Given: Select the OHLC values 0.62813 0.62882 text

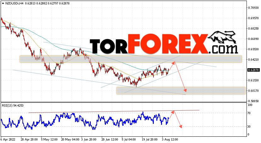Looking at the screenshot, I should tap(36, 3).
